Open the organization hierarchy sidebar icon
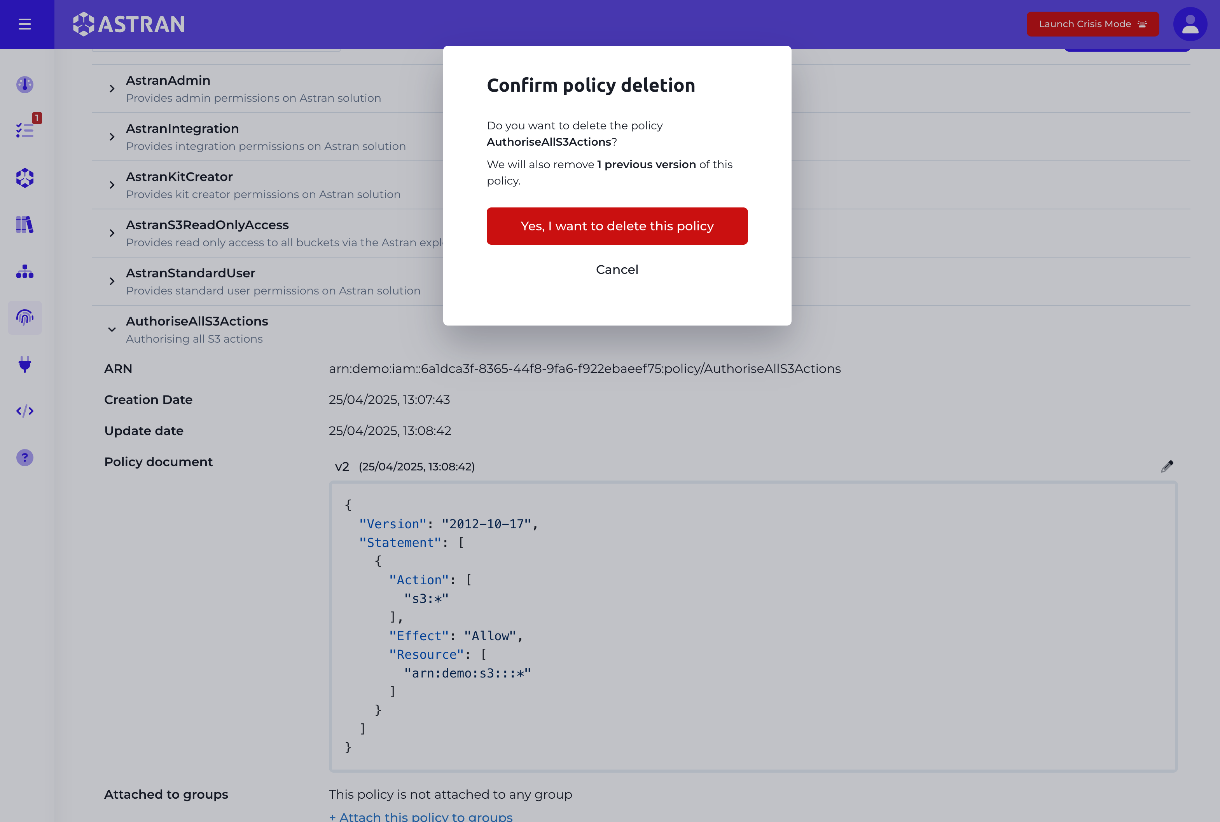 24,271
